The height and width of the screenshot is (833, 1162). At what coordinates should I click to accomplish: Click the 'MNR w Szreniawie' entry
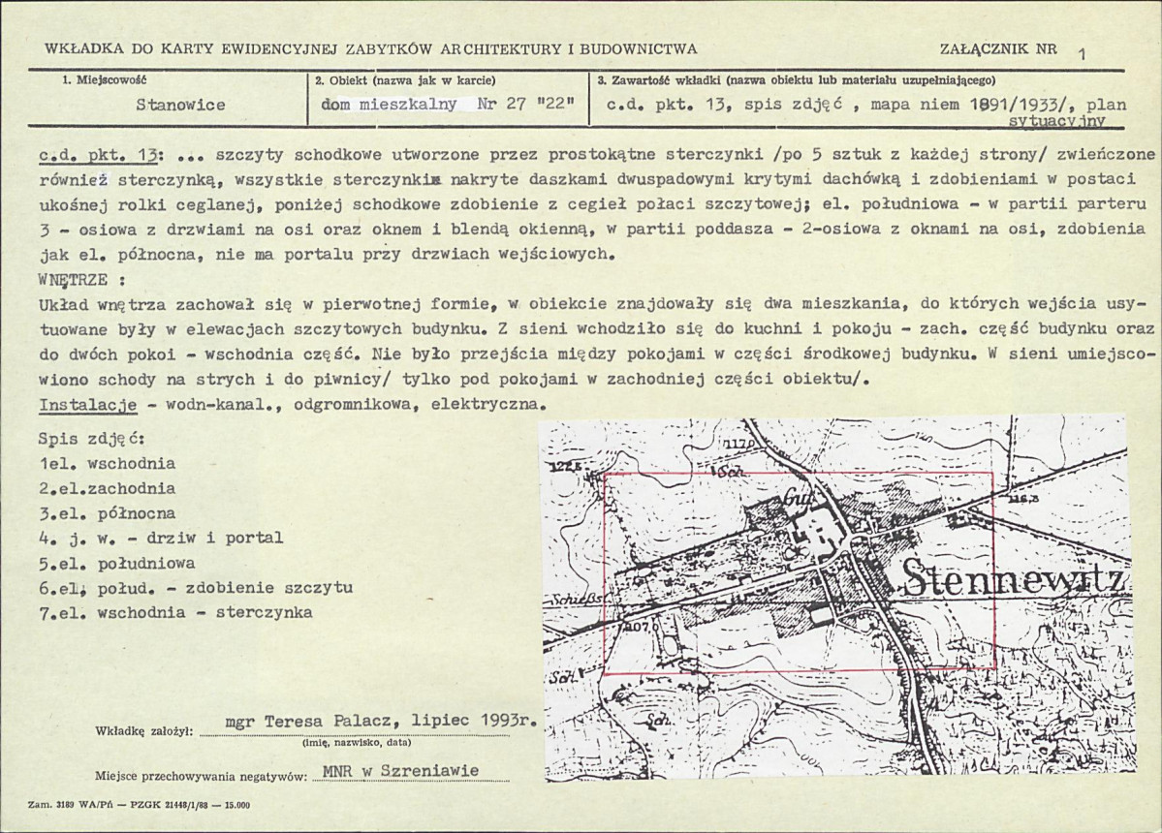401,771
